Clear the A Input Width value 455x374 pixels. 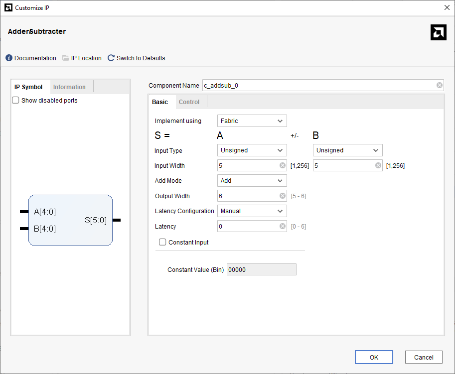pos(283,166)
